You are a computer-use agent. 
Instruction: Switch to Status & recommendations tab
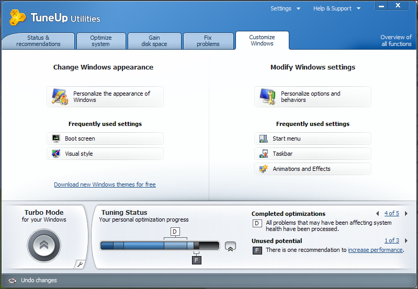[38, 41]
